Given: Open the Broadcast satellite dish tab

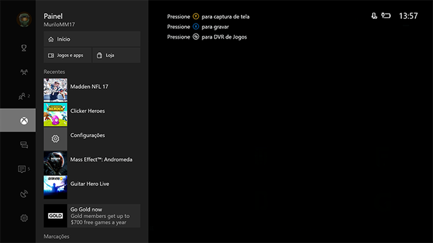Looking at the screenshot, I should (24, 194).
